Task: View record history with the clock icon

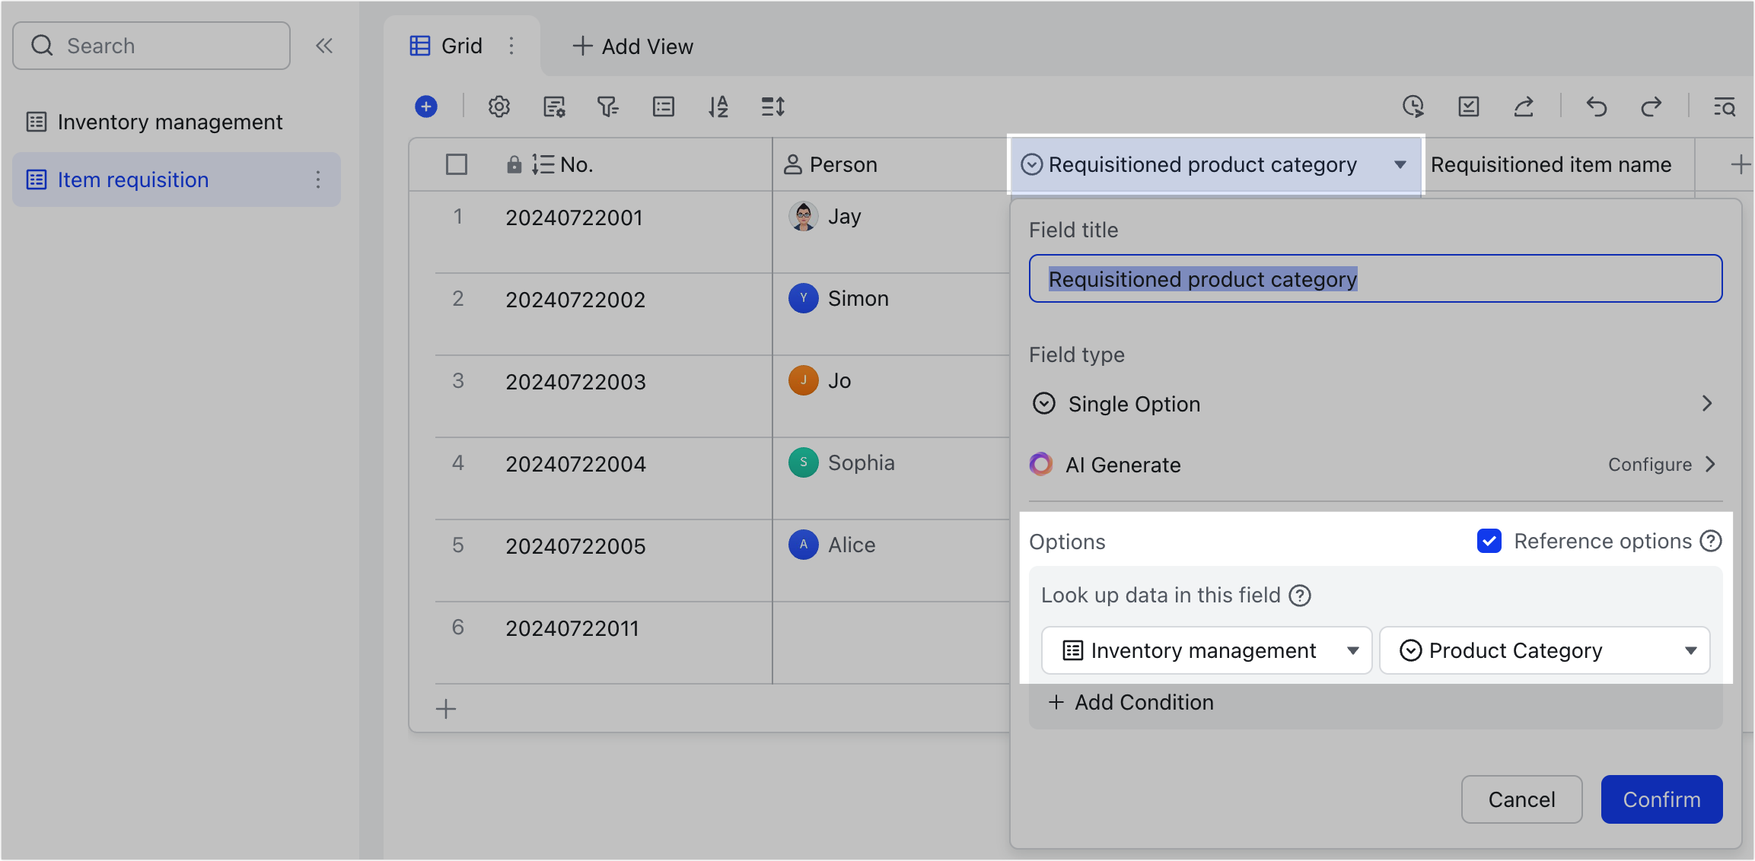Action: 1414,106
